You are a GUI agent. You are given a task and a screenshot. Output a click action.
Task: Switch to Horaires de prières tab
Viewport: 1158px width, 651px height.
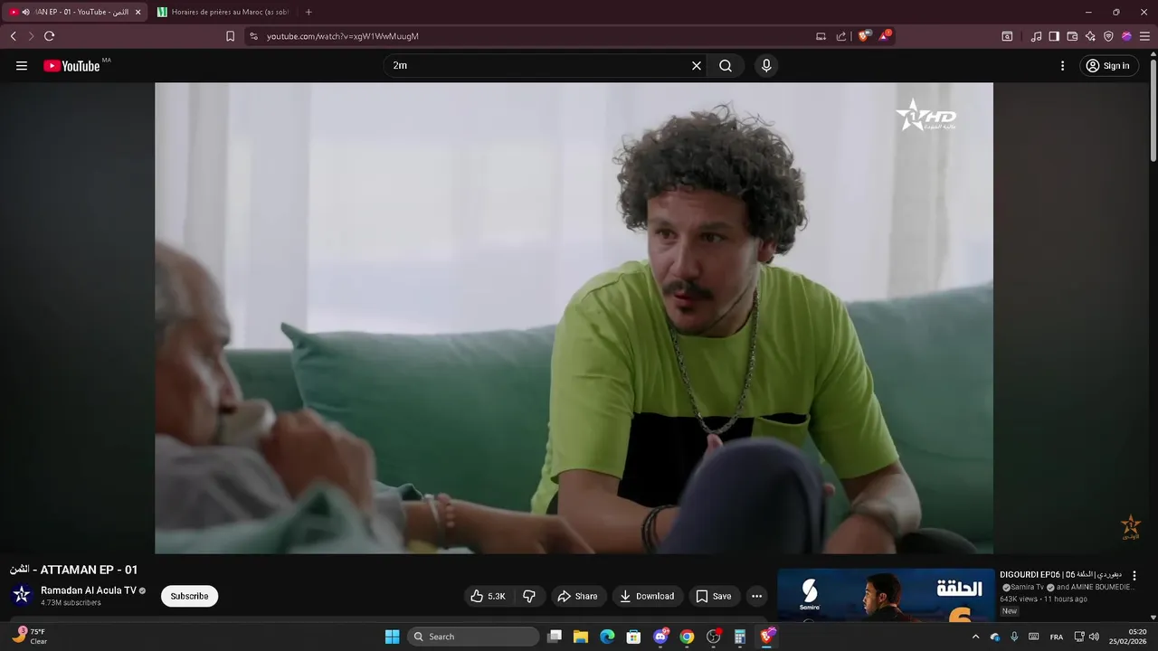[223, 12]
